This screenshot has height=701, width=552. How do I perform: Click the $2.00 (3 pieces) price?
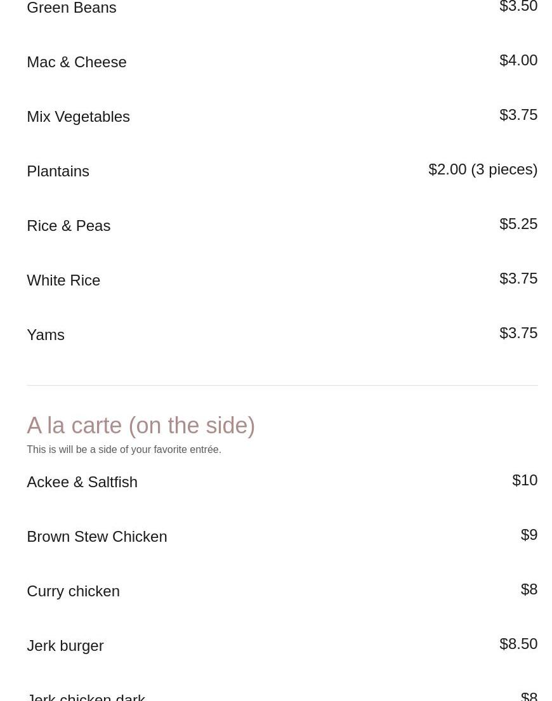click(x=482, y=169)
